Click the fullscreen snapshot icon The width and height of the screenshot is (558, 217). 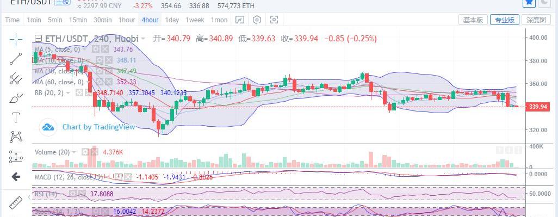[274, 20]
